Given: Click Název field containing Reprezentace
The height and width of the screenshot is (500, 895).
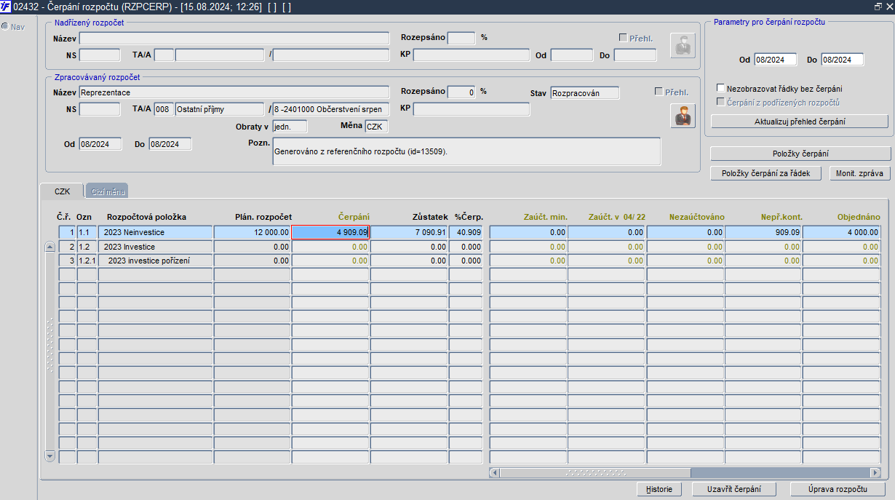Looking at the screenshot, I should click(x=234, y=92).
